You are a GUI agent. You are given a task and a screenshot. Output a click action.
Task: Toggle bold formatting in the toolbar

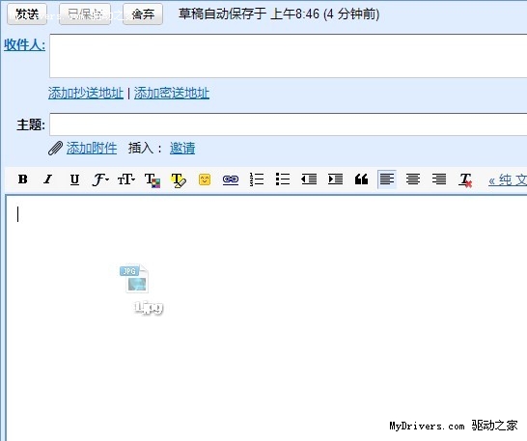point(23,179)
